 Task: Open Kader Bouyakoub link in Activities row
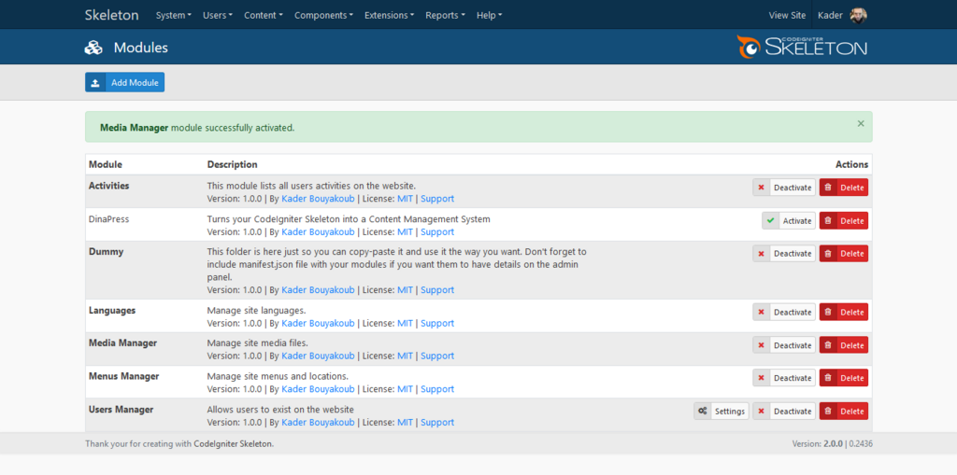tap(318, 199)
